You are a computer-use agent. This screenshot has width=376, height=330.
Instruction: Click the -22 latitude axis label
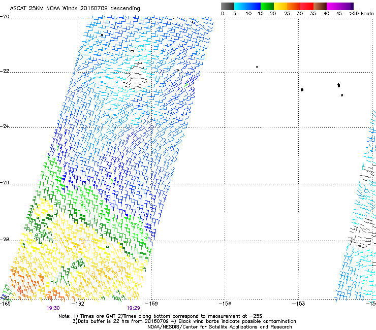tap(5, 71)
